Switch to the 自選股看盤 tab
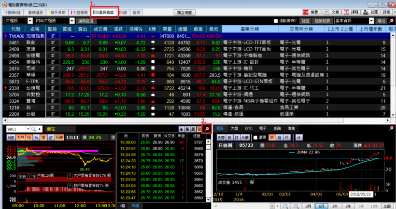396x209 pixels. click(x=104, y=12)
